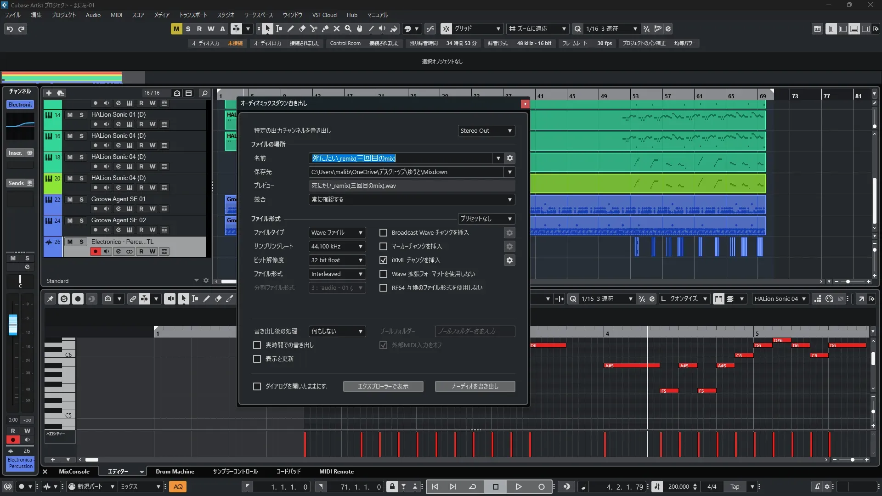Click the undo arrow icon

10,29
